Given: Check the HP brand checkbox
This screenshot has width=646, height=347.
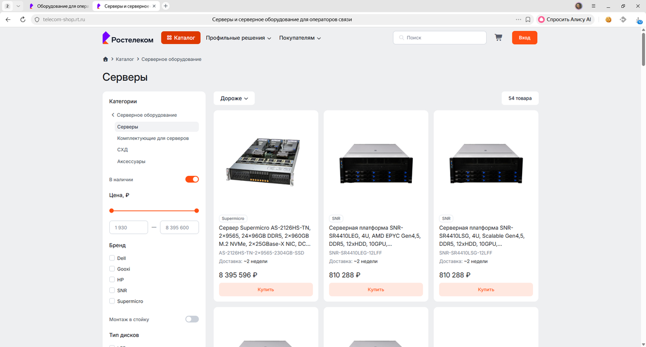Looking at the screenshot, I should point(112,280).
